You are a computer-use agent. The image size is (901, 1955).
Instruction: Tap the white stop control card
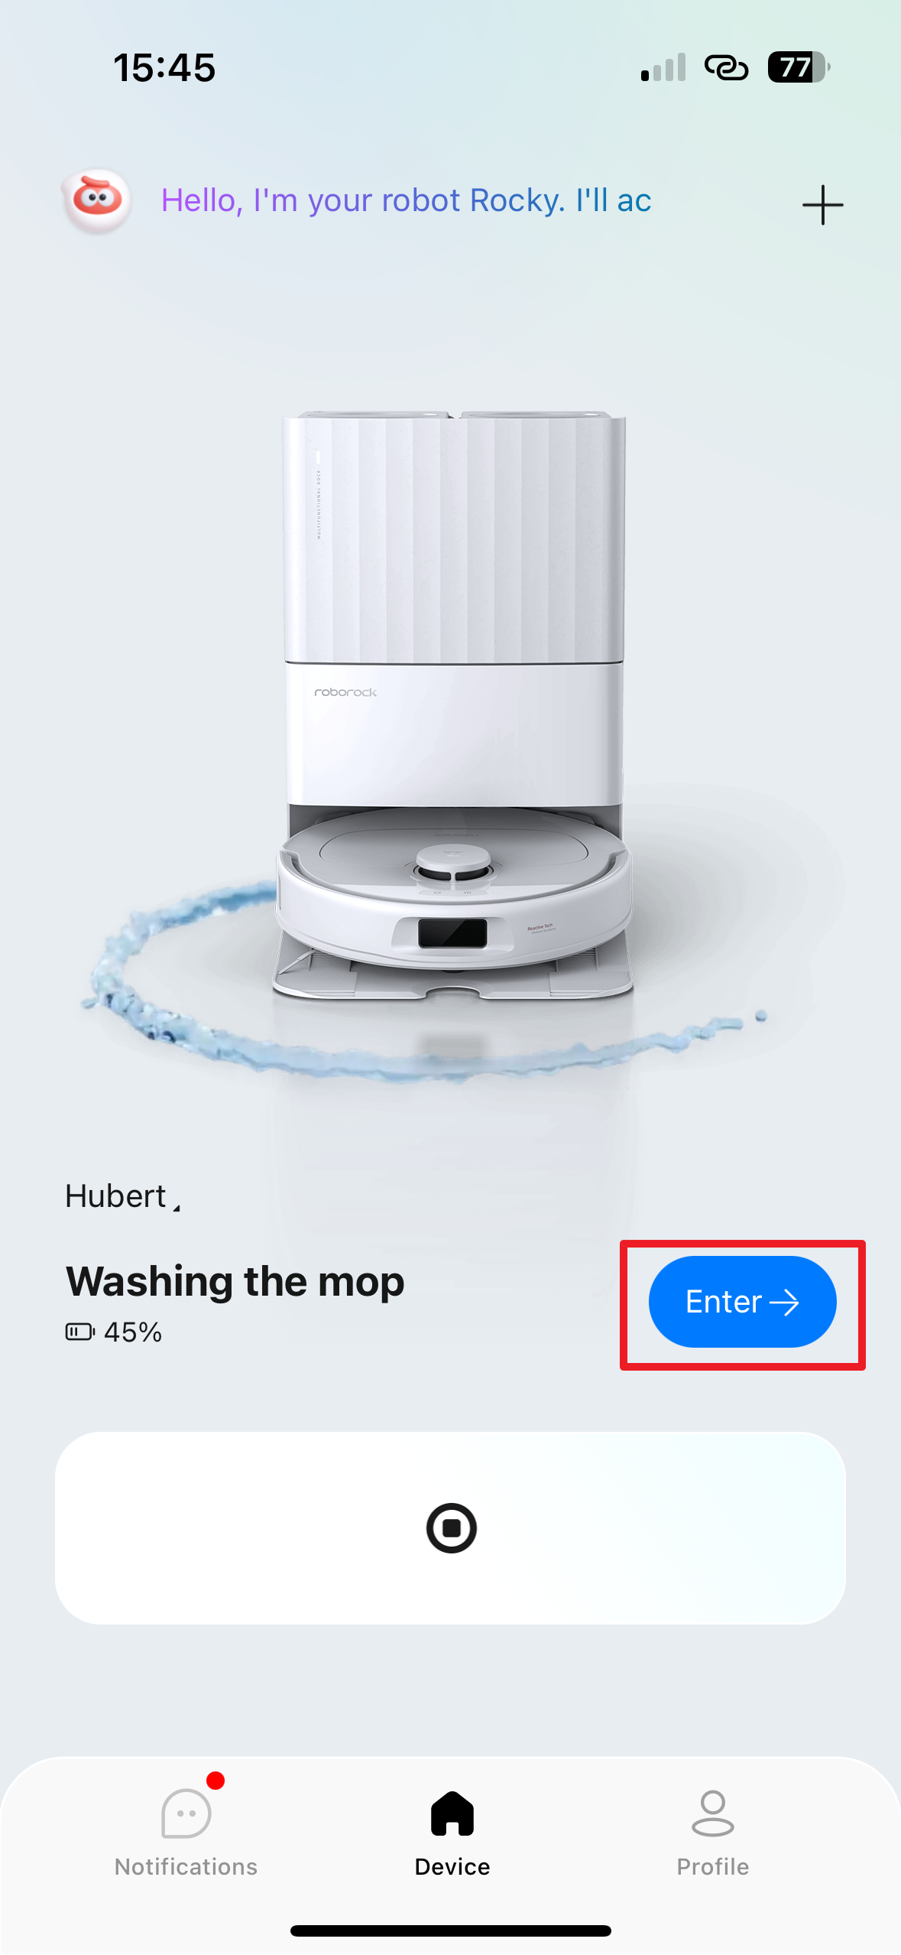[x=450, y=1527]
